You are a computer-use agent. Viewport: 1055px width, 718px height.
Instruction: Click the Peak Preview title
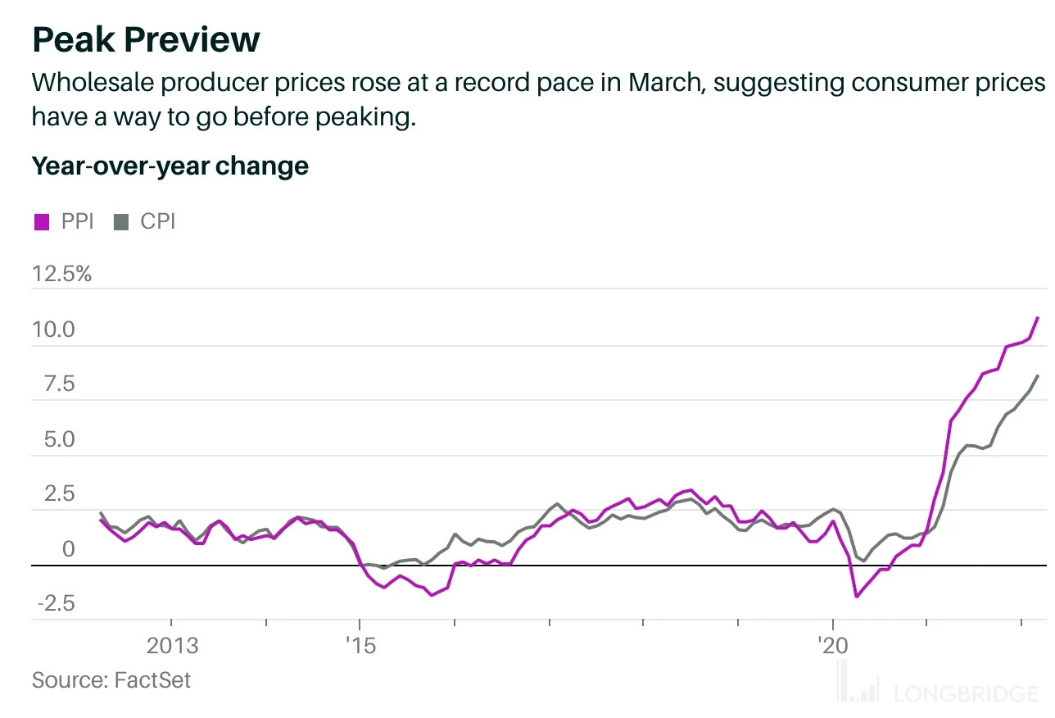[146, 40]
